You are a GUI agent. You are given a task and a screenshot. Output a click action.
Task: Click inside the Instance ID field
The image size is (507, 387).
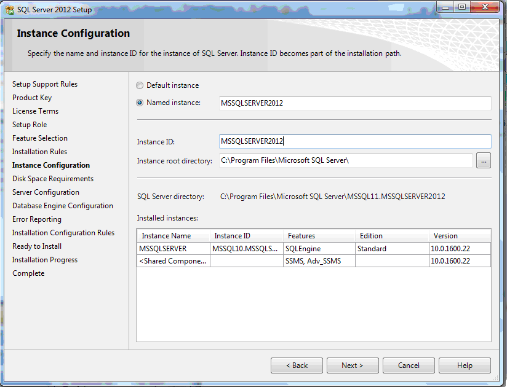click(354, 141)
